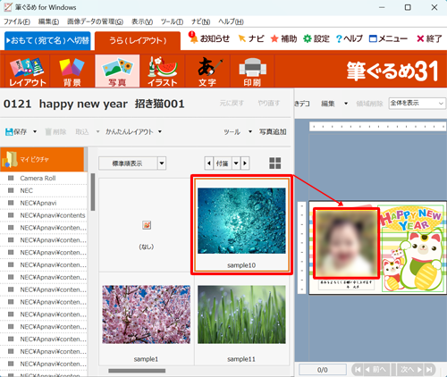
Task: Open the ファイル(F) menu
Action: pyautogui.click(x=17, y=21)
